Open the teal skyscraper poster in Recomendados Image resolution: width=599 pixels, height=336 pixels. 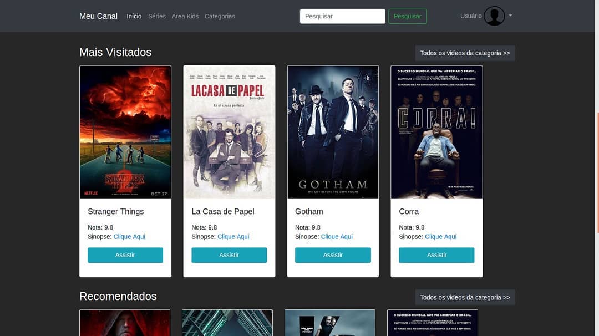227,323
